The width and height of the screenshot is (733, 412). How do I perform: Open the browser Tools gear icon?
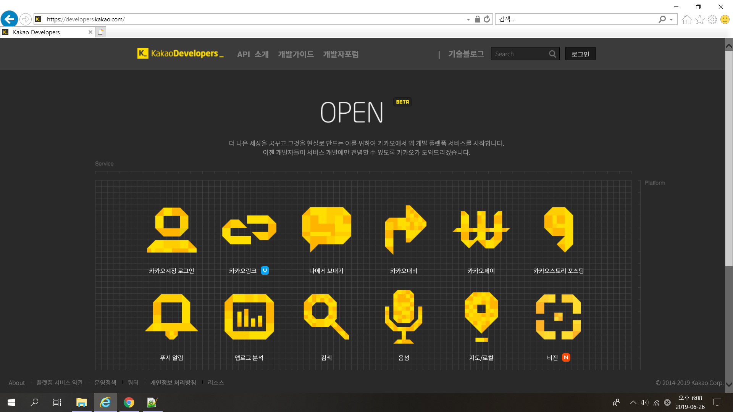click(x=712, y=19)
